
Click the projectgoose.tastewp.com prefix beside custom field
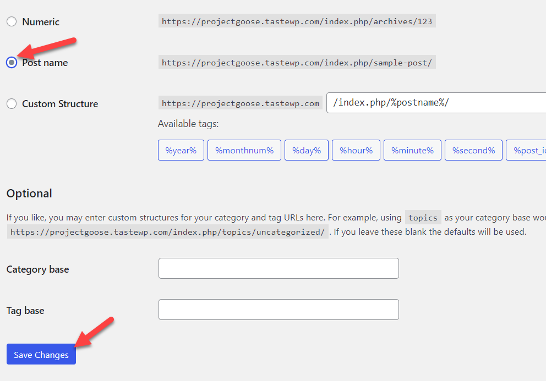[241, 103]
